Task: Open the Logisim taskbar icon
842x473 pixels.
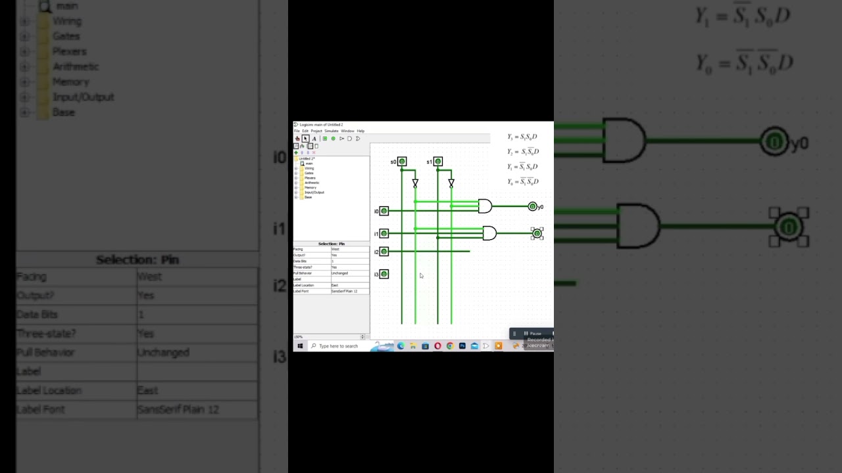Action: 486,346
